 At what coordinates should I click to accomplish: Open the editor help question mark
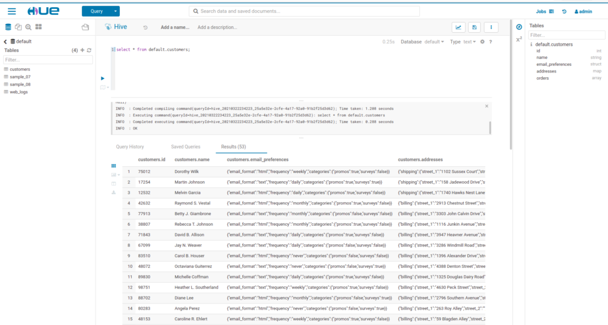(x=490, y=42)
